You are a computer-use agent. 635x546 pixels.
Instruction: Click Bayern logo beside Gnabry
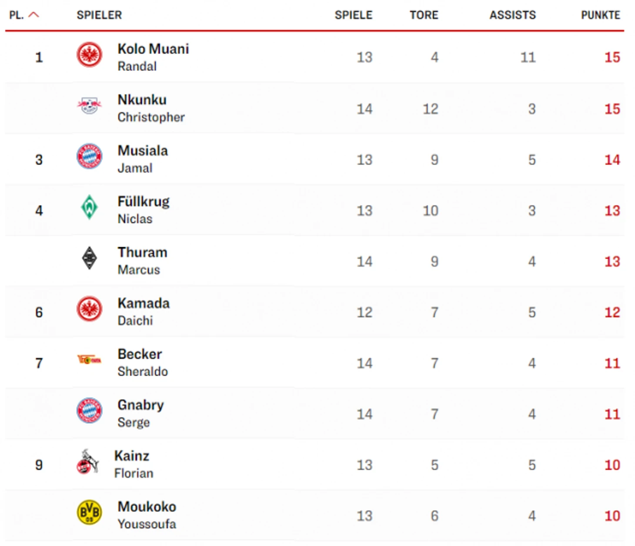point(89,410)
